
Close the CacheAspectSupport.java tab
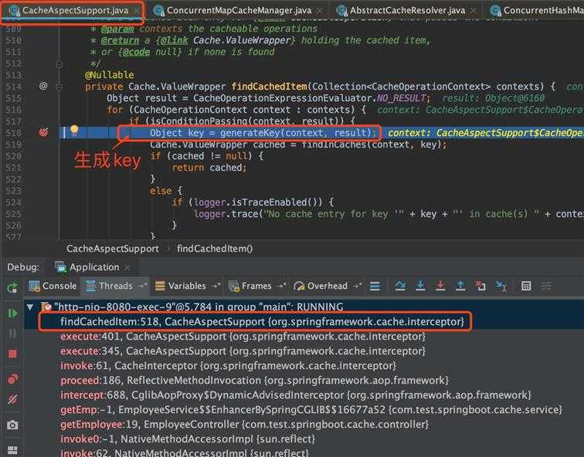137,11
